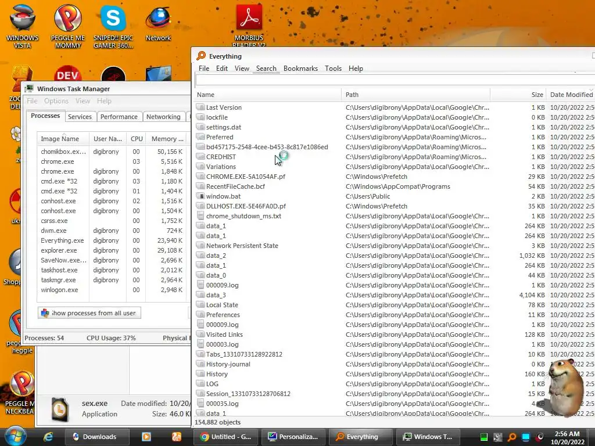
Task: Select the Network Persistent State file row
Action: coord(395,246)
